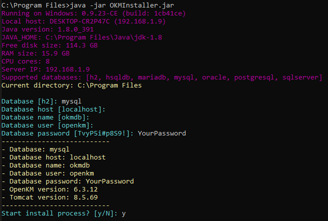The image size is (328, 221).
Task: Click the "Start install process? [y/N]" prompt
Action: point(58,213)
